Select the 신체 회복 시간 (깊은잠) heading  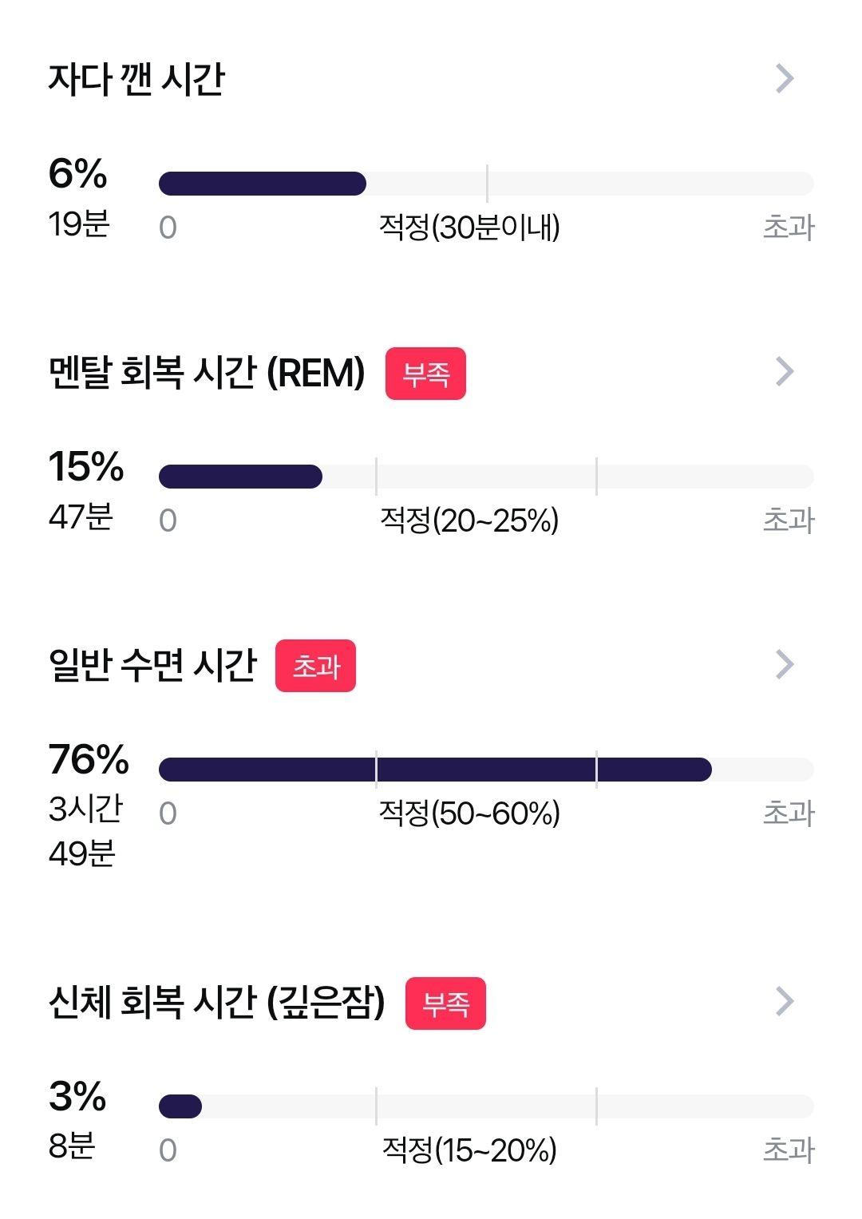click(x=216, y=1002)
